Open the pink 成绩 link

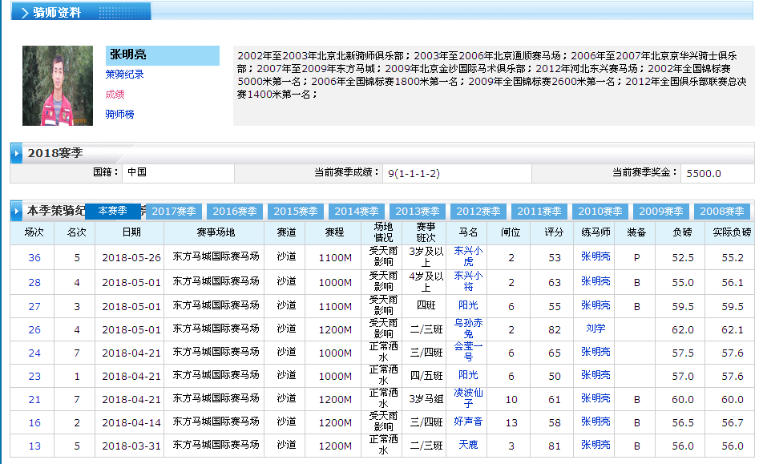(x=115, y=95)
